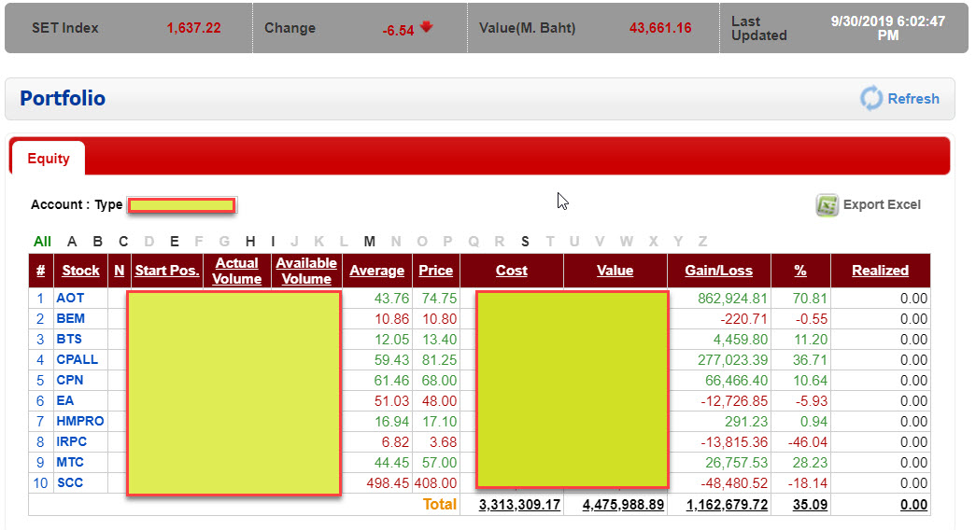This screenshot has height=530, width=976.
Task: Open the AOT stock link
Action: [x=70, y=298]
